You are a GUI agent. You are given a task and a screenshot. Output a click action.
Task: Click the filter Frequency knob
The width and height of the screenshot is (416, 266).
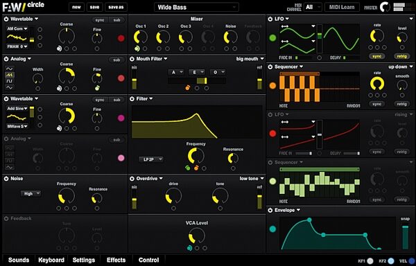196,156
